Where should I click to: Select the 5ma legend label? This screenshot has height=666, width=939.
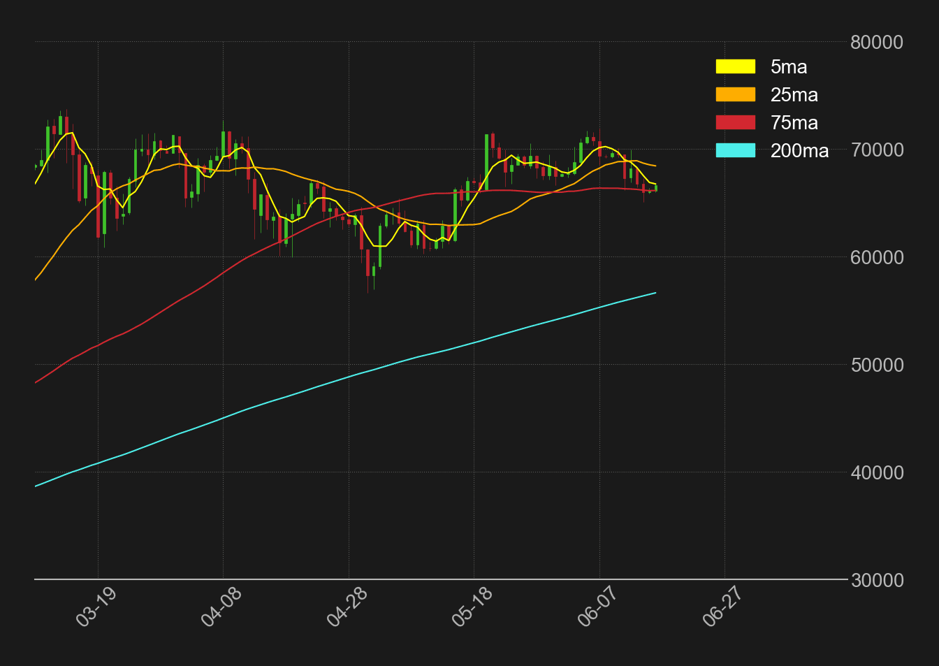(789, 67)
